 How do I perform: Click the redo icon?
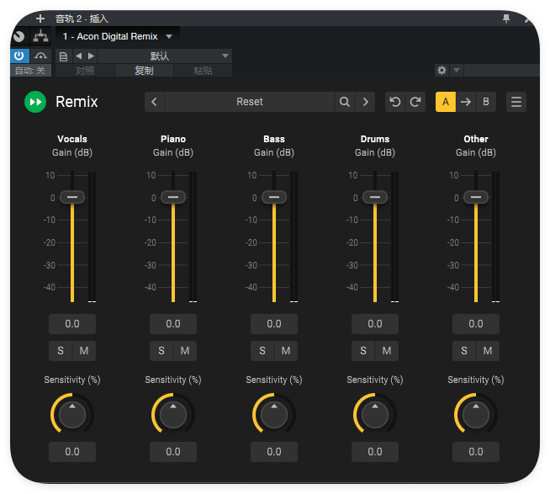point(415,102)
